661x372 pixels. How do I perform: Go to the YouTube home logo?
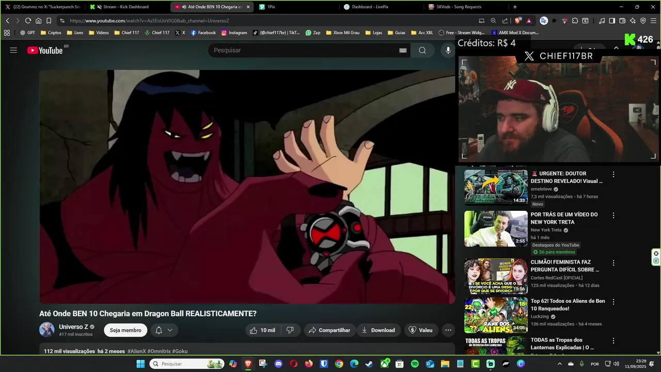[x=45, y=50]
